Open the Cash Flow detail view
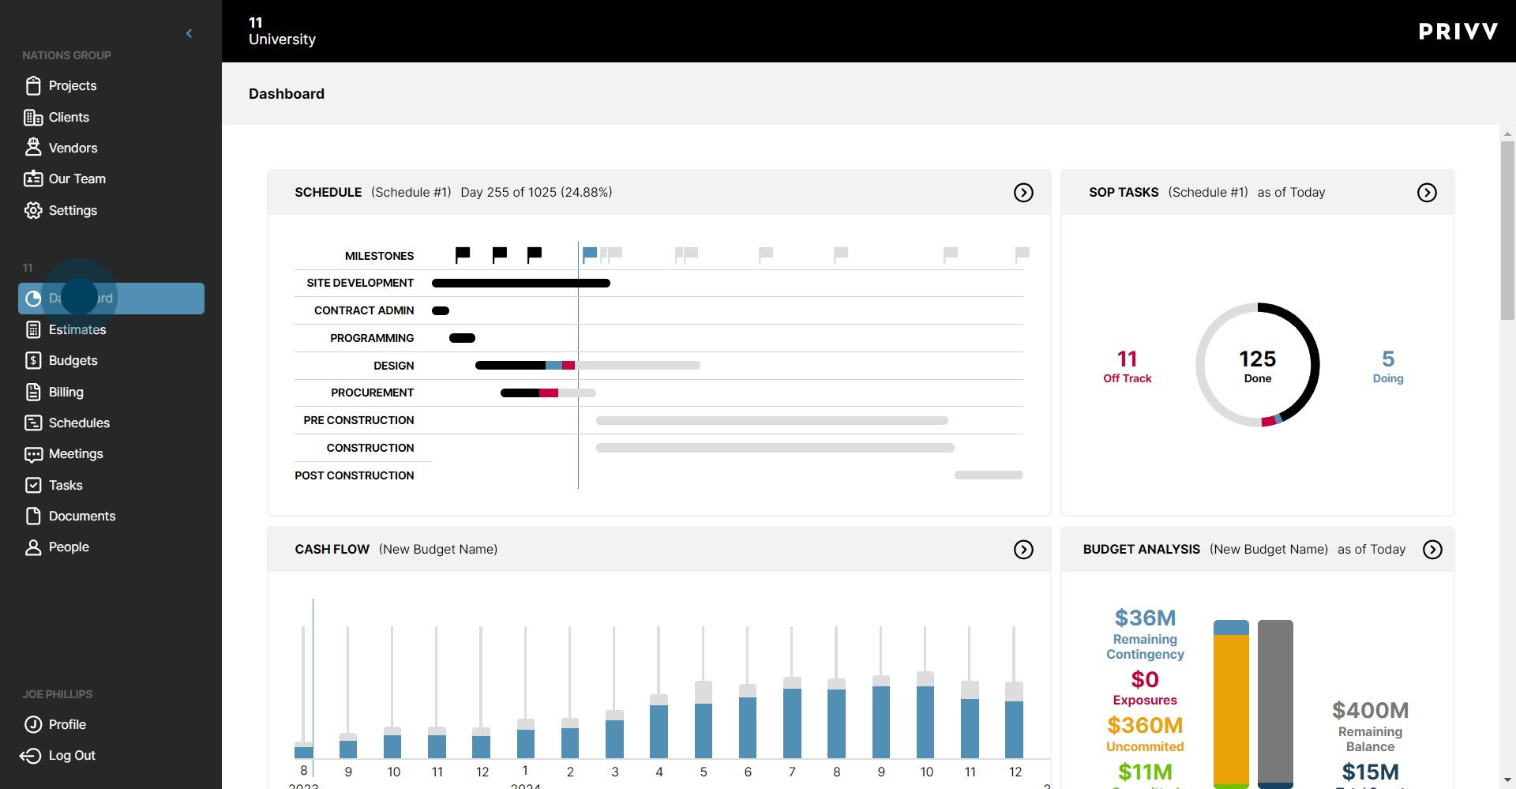The height and width of the screenshot is (789, 1516). (x=1023, y=549)
